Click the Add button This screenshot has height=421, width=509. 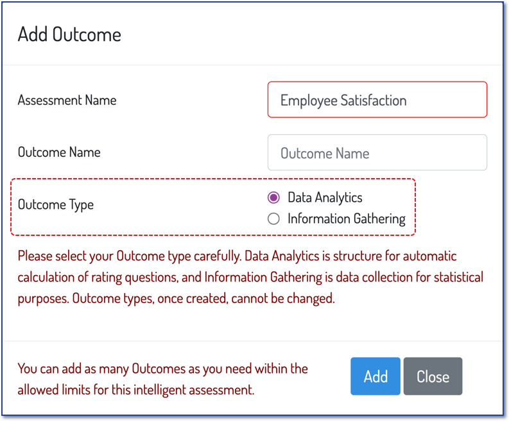[375, 376]
